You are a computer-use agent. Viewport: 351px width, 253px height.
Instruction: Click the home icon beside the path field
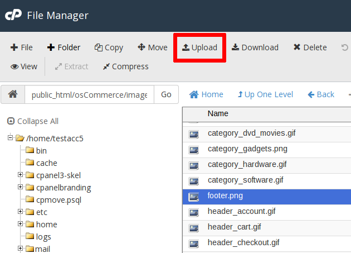[13, 94]
